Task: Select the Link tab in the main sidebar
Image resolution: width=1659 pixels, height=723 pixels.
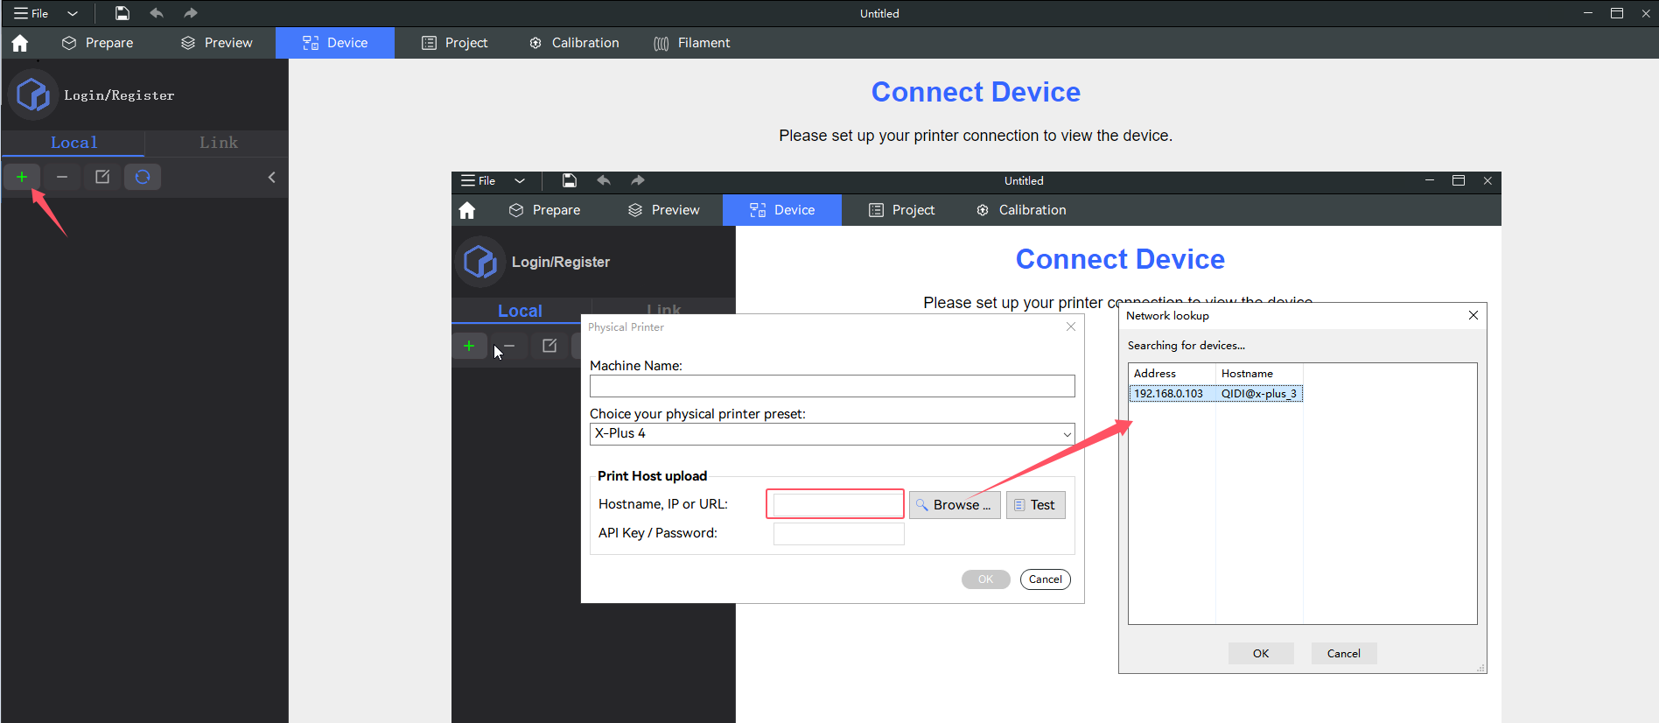Action: (x=218, y=143)
